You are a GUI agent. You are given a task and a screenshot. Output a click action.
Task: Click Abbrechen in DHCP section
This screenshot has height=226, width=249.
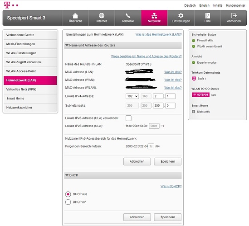coord(137,217)
